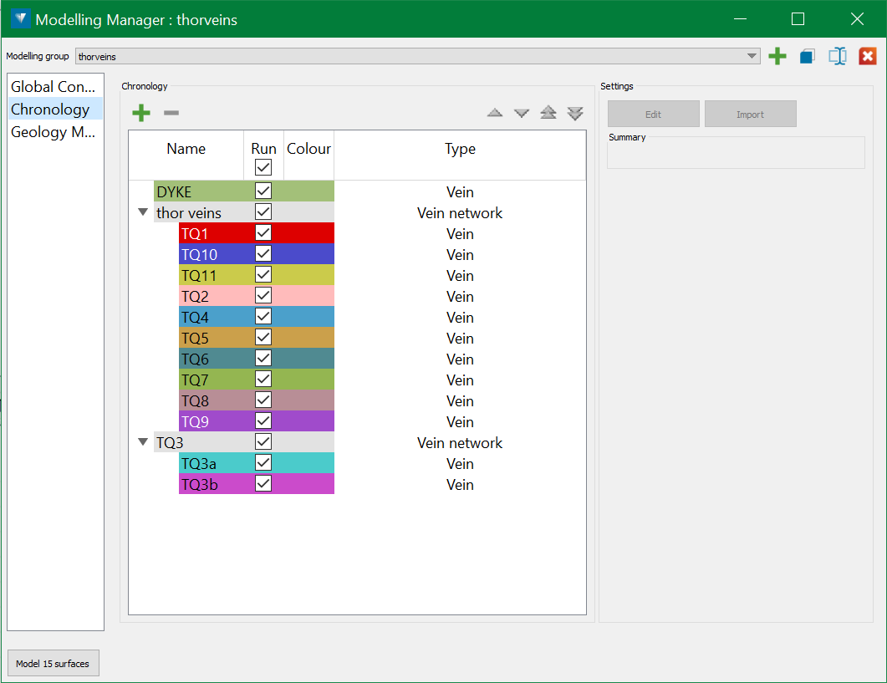This screenshot has width=887, height=683.
Task: Collapse the TQ3 vein network
Action: [x=143, y=442]
